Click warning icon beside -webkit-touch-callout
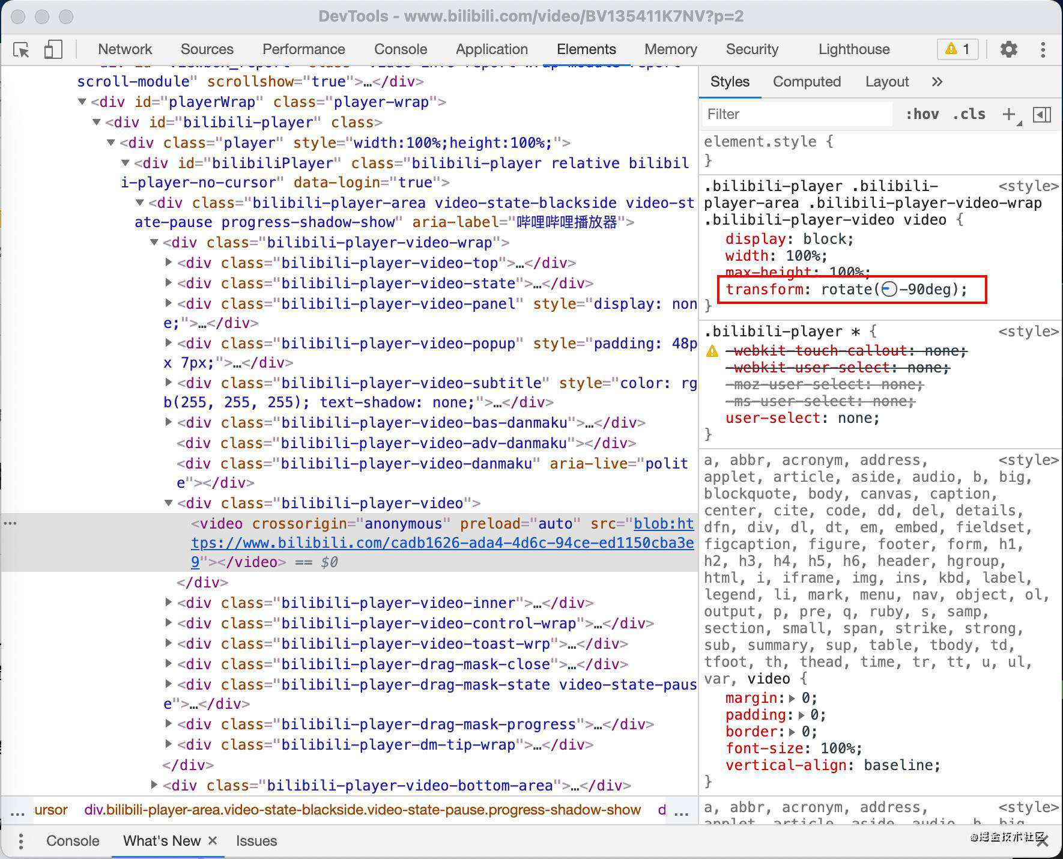The width and height of the screenshot is (1063, 859). pyautogui.click(x=712, y=351)
